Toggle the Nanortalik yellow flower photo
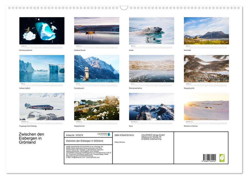 [206, 30]
